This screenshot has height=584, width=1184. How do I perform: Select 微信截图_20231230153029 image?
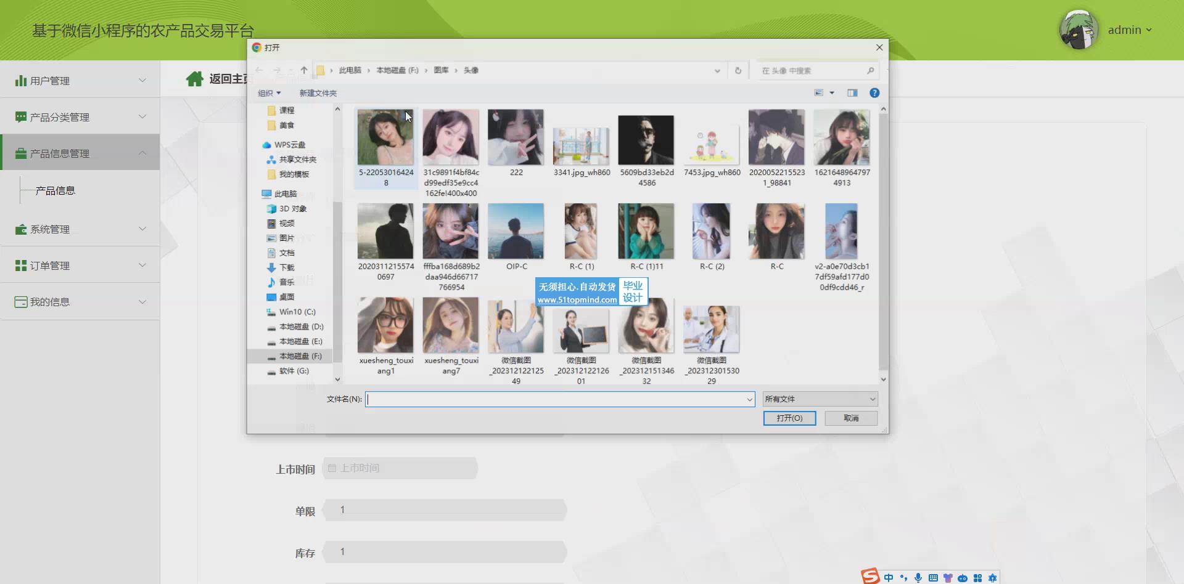(711, 330)
